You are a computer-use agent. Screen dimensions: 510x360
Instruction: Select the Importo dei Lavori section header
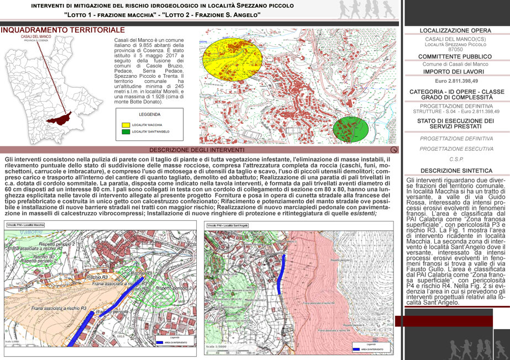point(454,72)
